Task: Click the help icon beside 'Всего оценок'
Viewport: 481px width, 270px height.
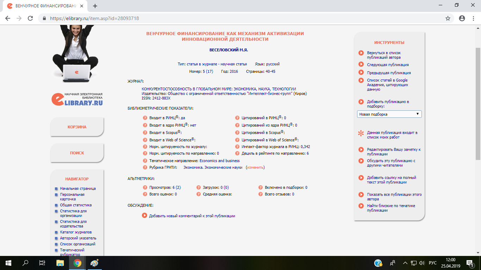Action: (145, 194)
